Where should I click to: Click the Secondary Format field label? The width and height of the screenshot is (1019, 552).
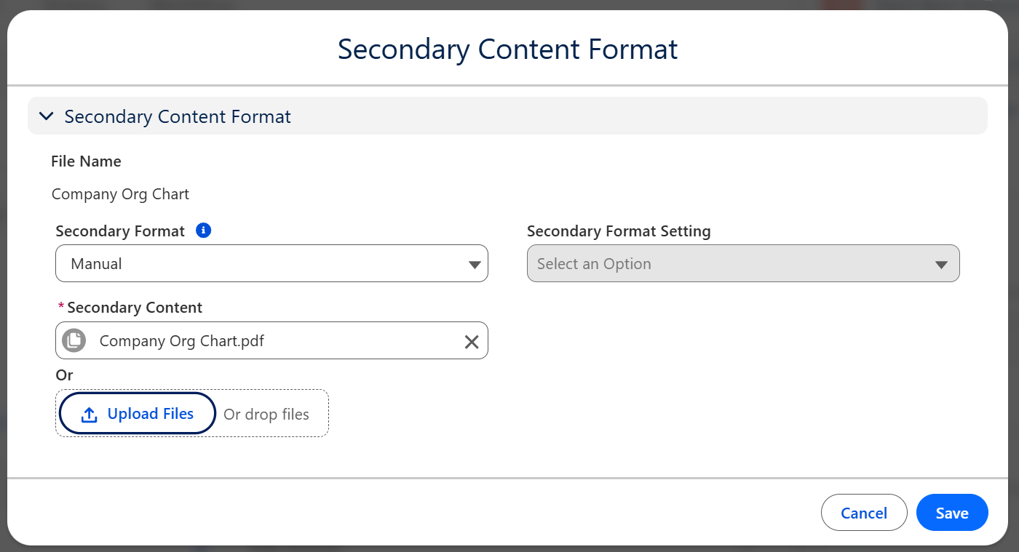point(120,231)
